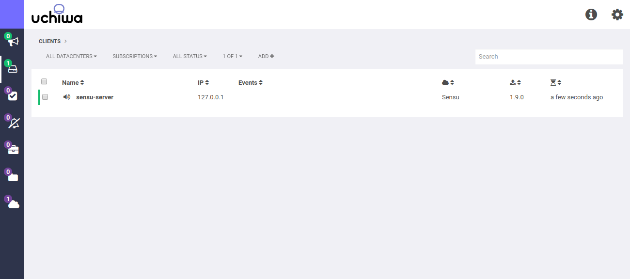This screenshot has height=279, width=630.
Task: Open the Datacenters cloud sidebar icon
Action: [x=14, y=204]
